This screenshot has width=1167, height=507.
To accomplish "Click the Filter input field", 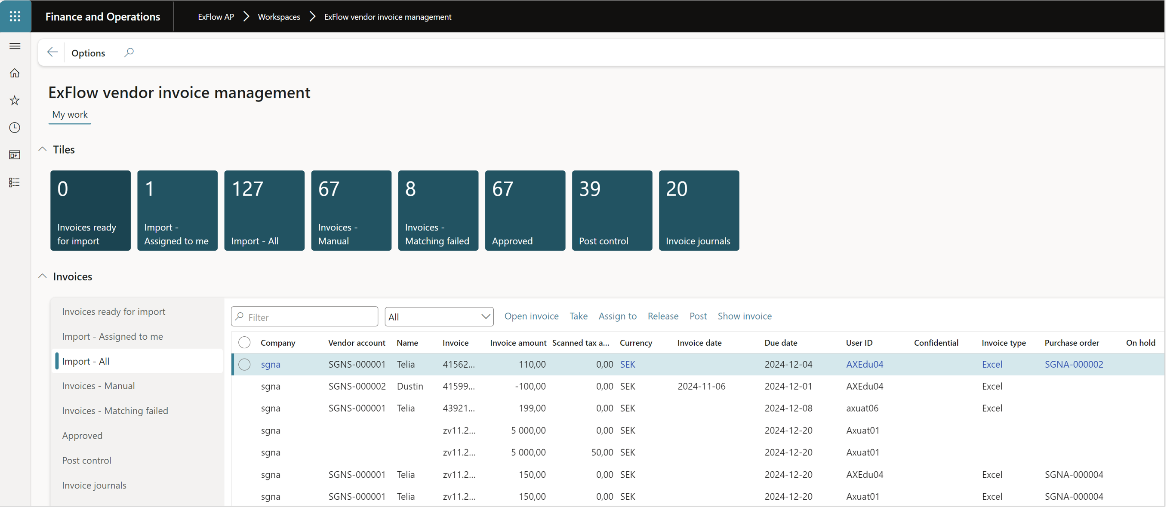I will [305, 316].
